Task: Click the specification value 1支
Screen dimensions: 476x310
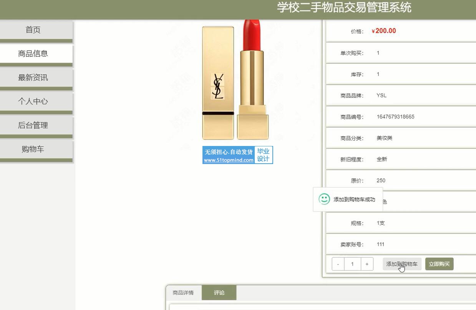Action: pyautogui.click(x=381, y=223)
